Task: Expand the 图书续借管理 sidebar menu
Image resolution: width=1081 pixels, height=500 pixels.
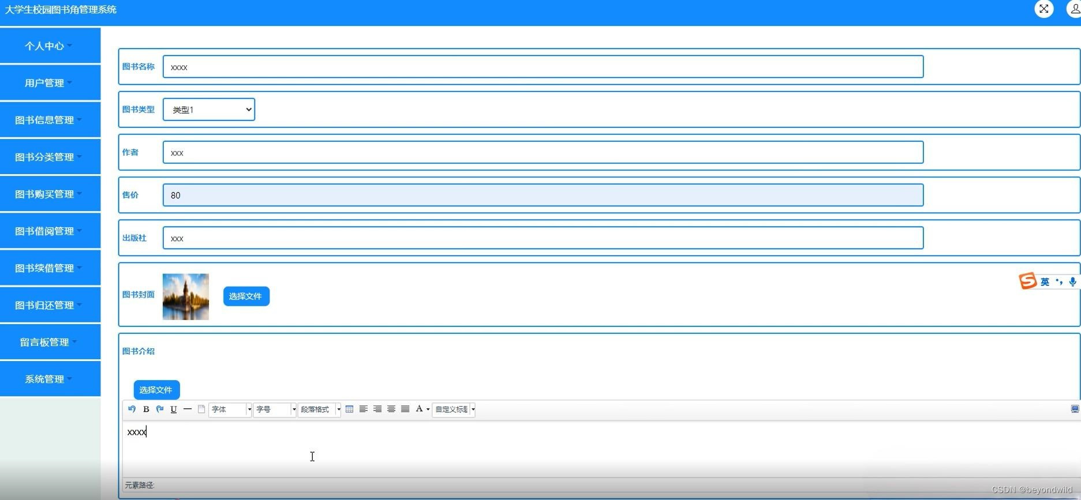Action: pos(50,268)
